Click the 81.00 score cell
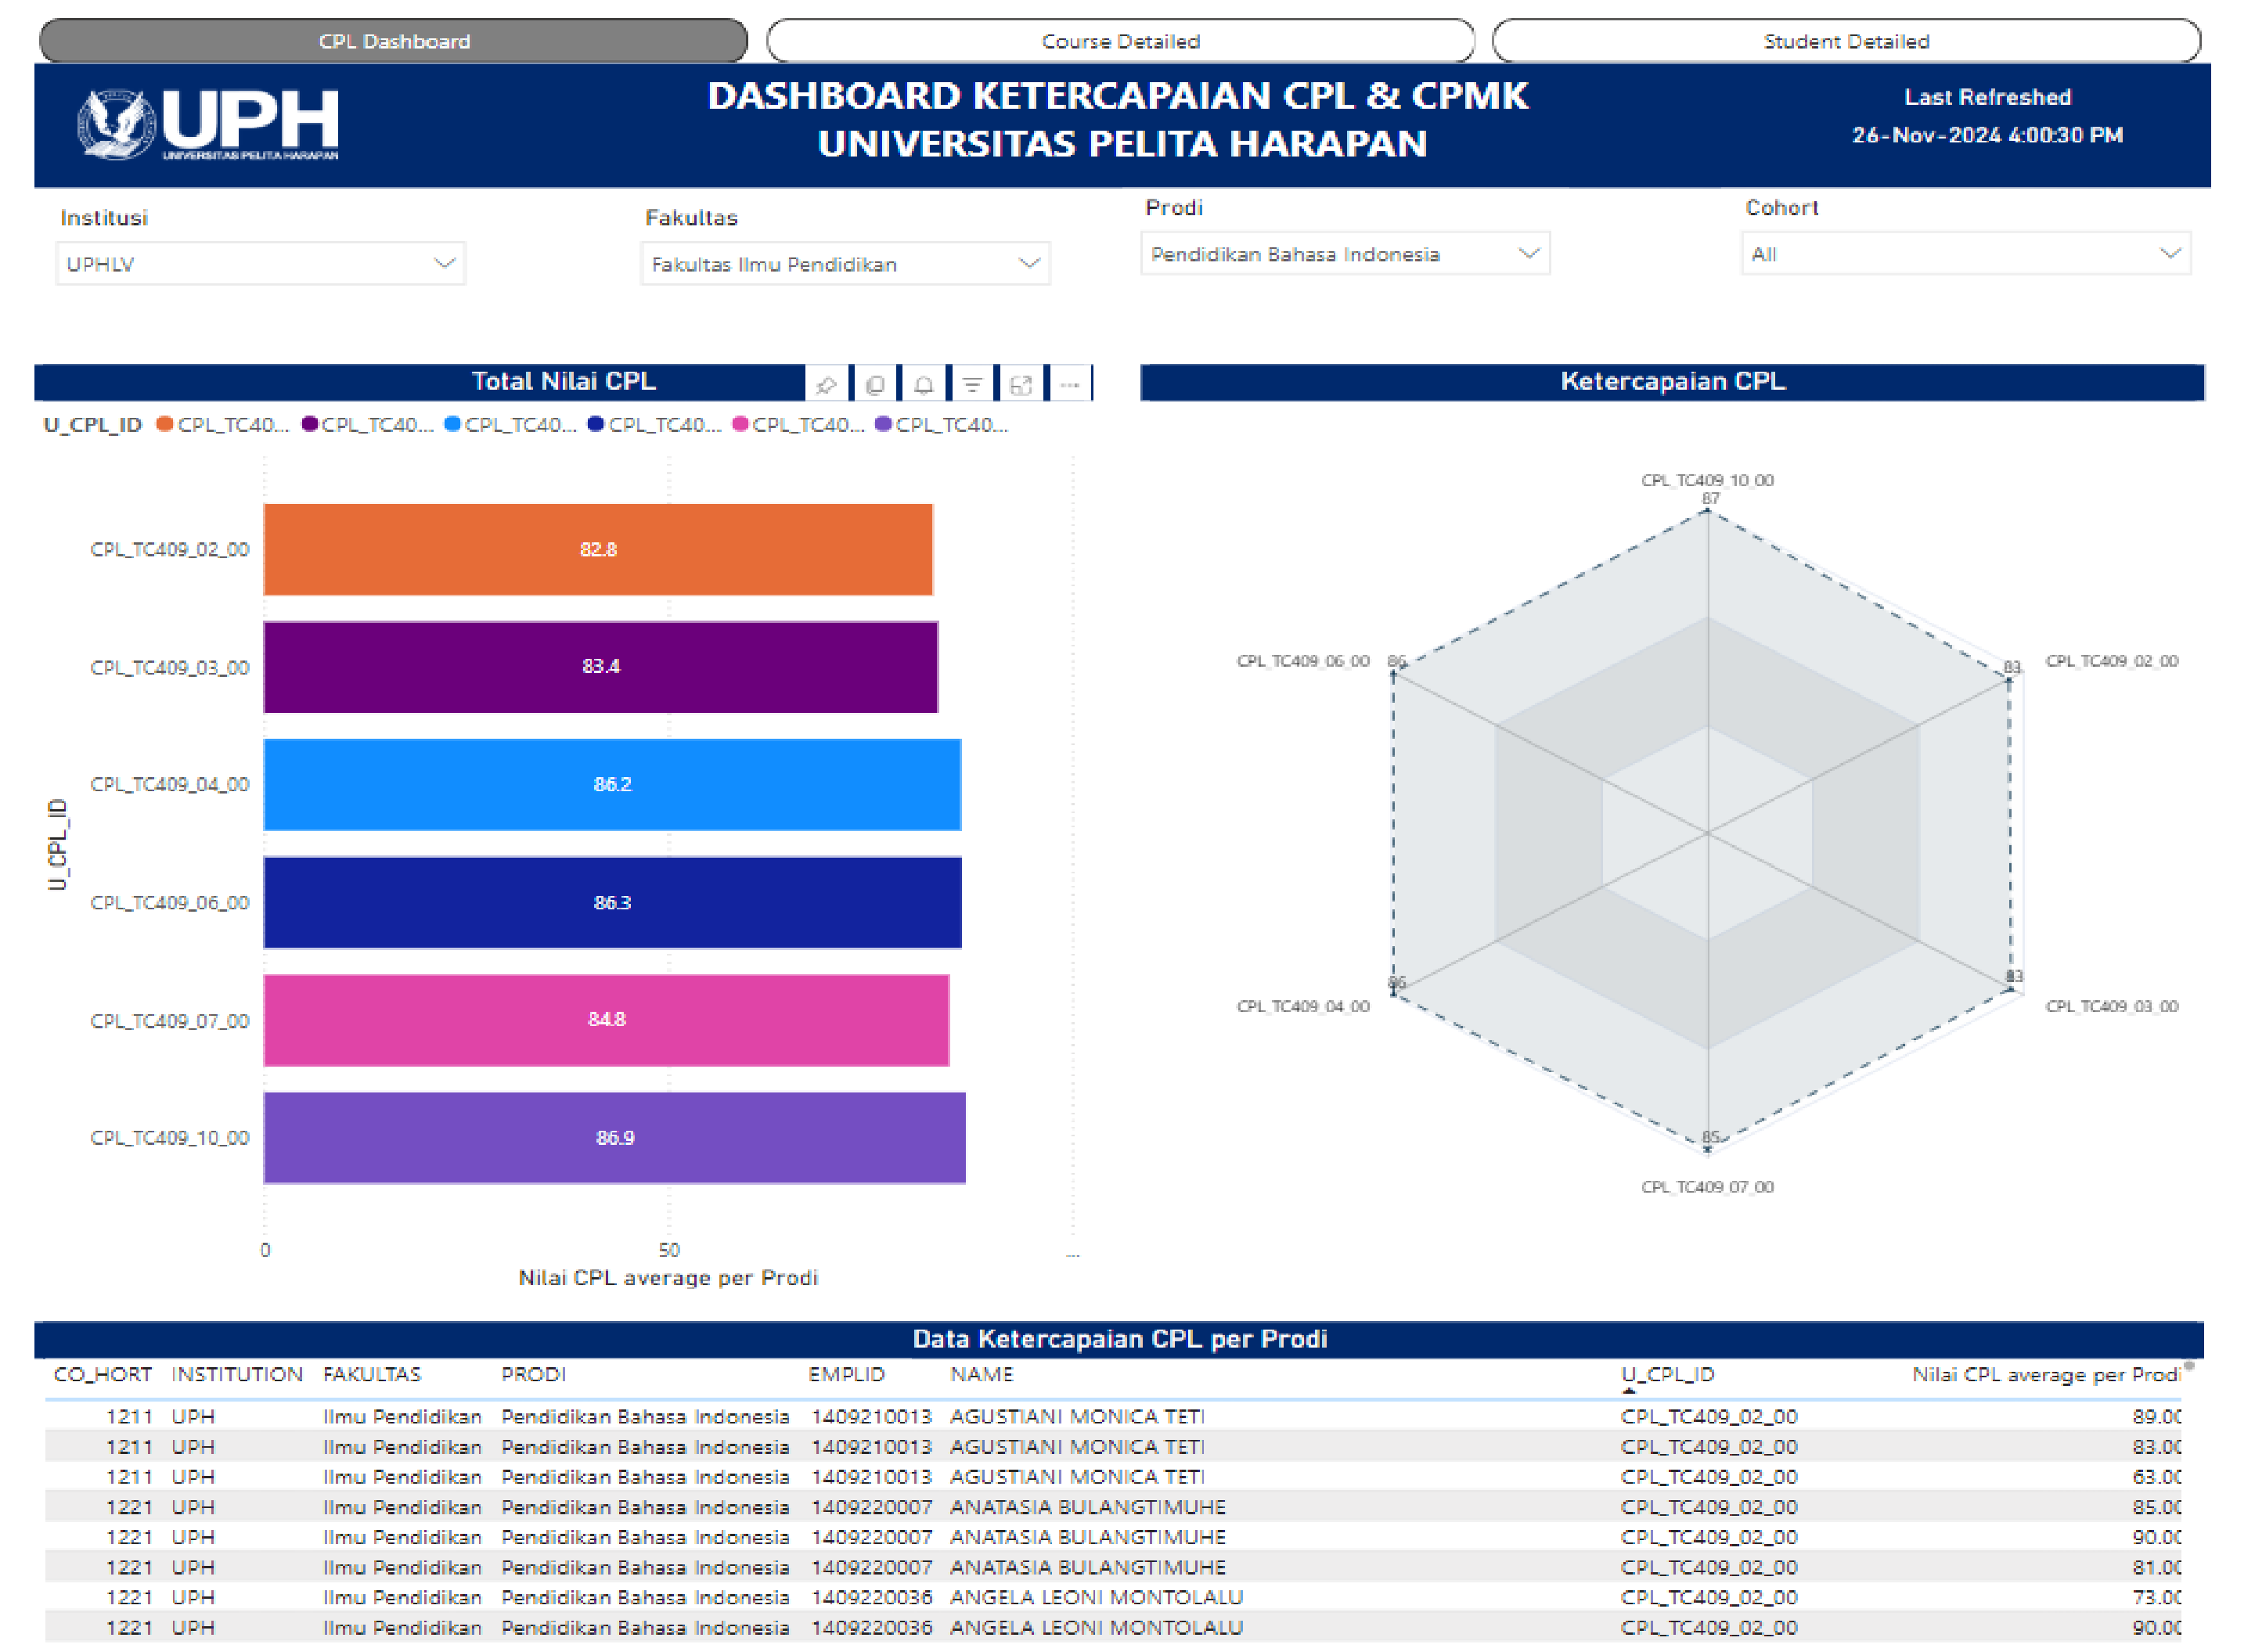 coord(2157,1568)
